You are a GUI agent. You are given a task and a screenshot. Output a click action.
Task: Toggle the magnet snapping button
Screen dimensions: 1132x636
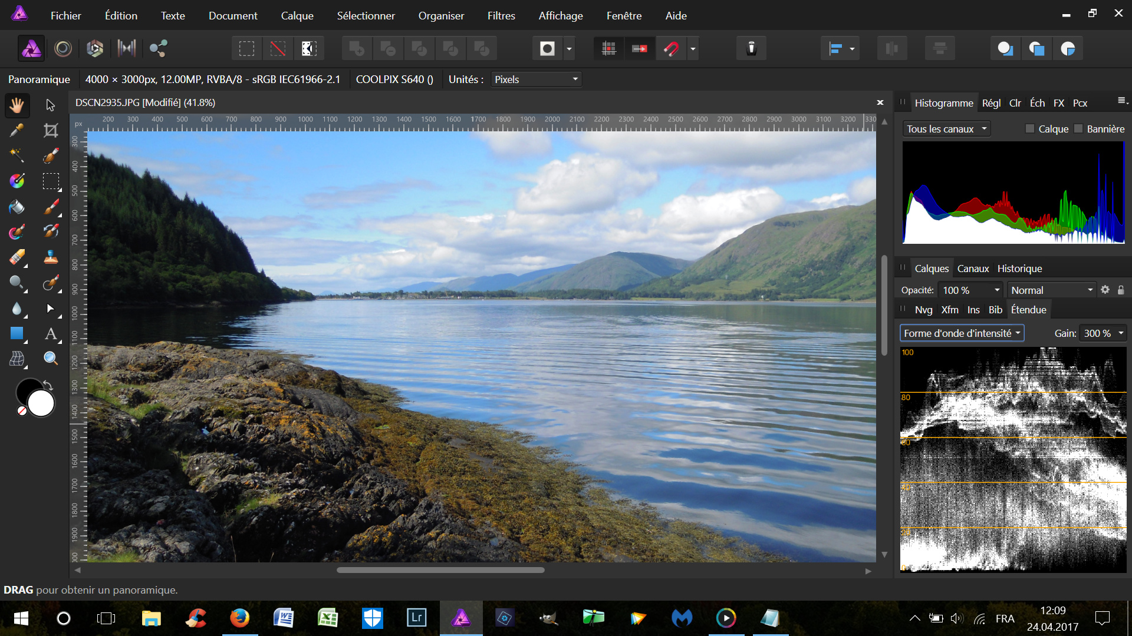pos(671,48)
